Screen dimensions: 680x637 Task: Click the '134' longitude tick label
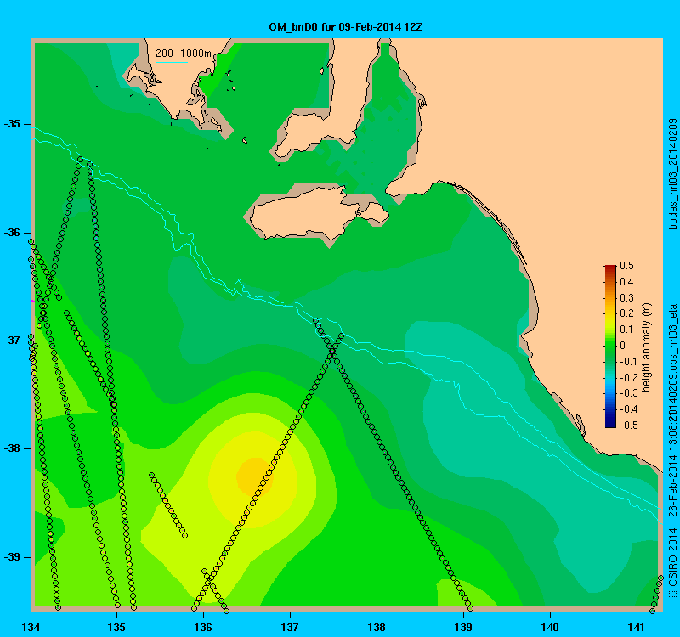coord(31,627)
